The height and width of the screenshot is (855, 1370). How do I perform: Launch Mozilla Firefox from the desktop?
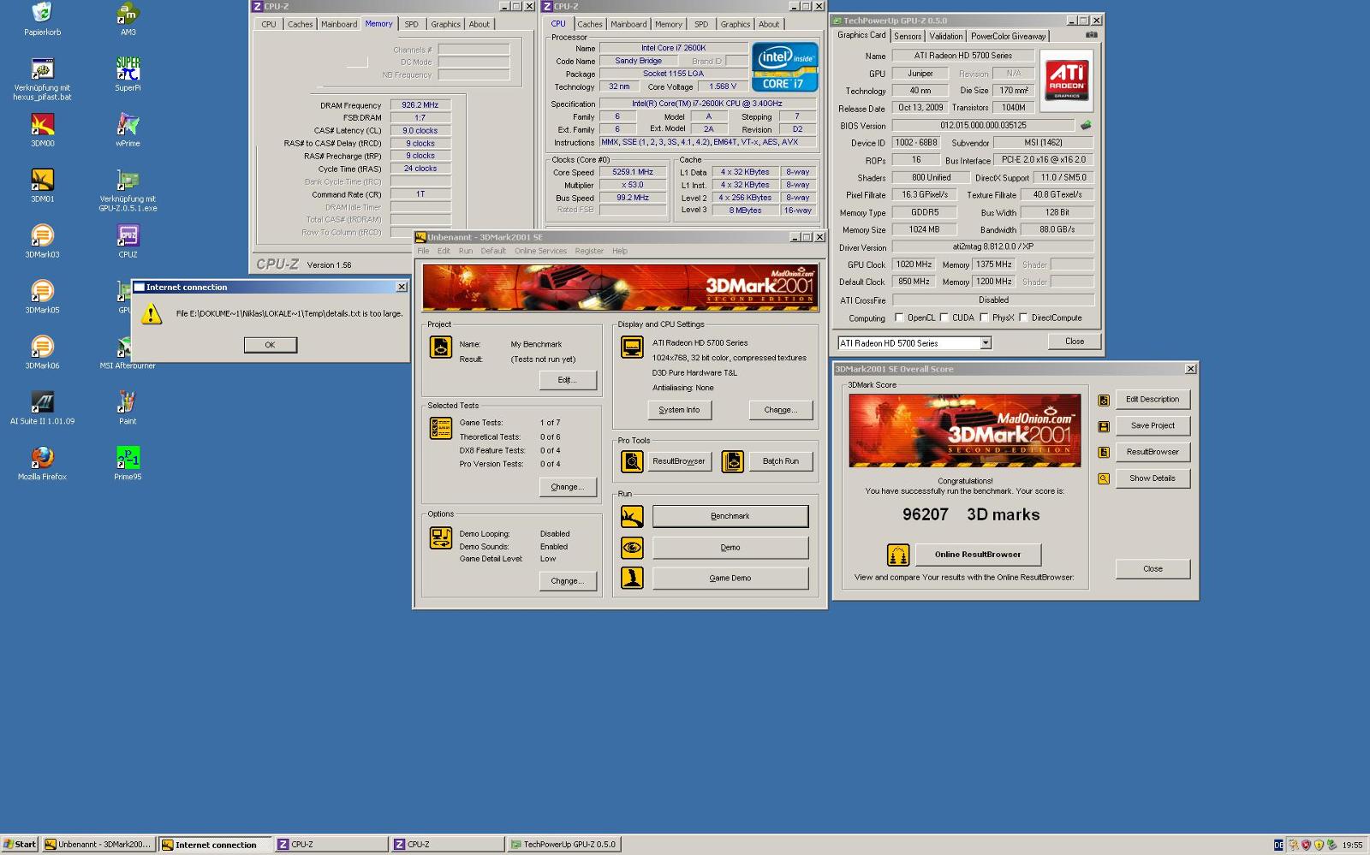[42, 458]
